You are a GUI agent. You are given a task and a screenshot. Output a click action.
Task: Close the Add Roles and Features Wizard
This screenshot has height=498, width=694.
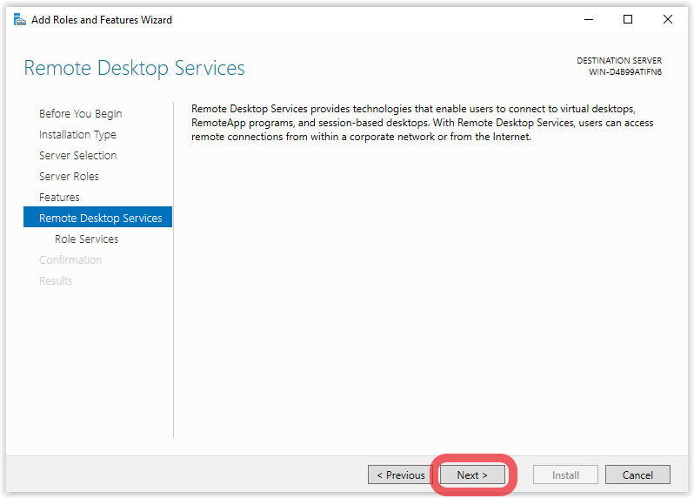[x=668, y=19]
